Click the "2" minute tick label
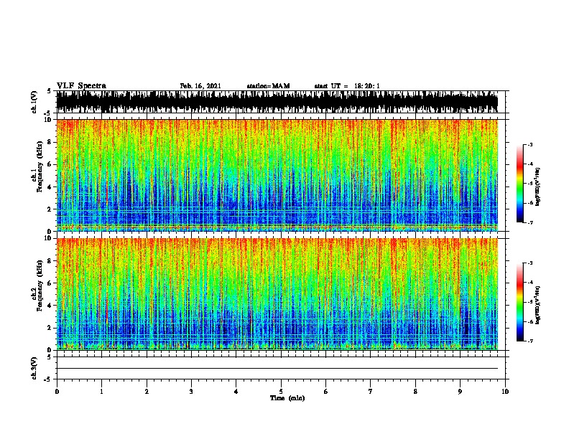The width and height of the screenshot is (569, 439). (x=147, y=392)
